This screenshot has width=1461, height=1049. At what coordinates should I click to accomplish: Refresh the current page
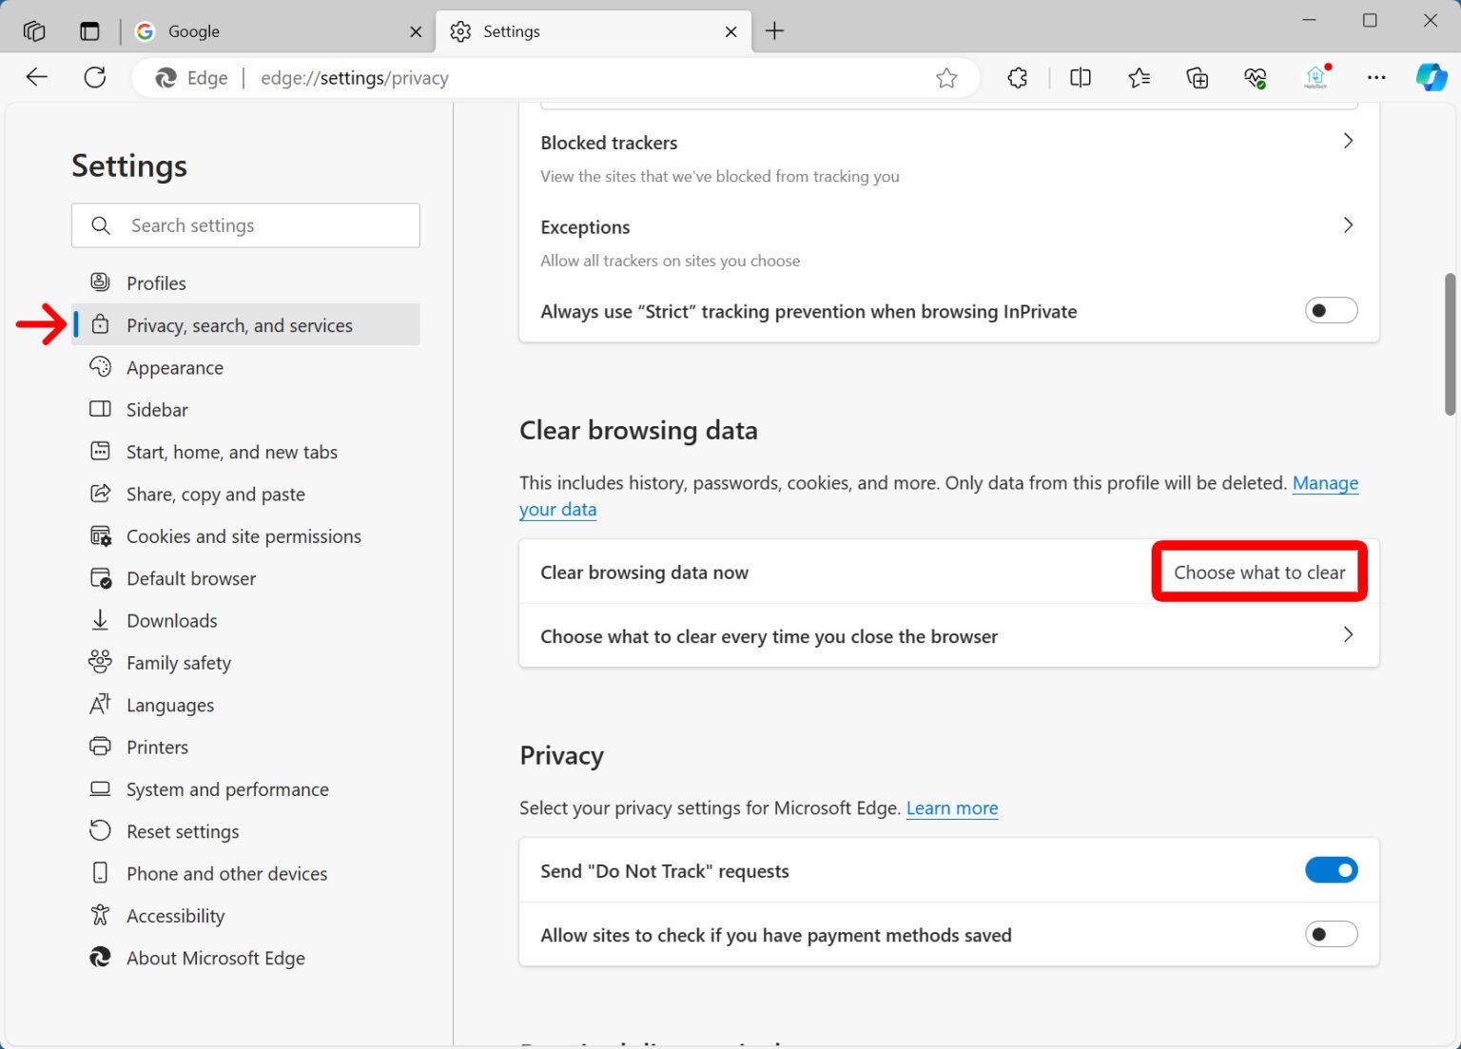[95, 77]
